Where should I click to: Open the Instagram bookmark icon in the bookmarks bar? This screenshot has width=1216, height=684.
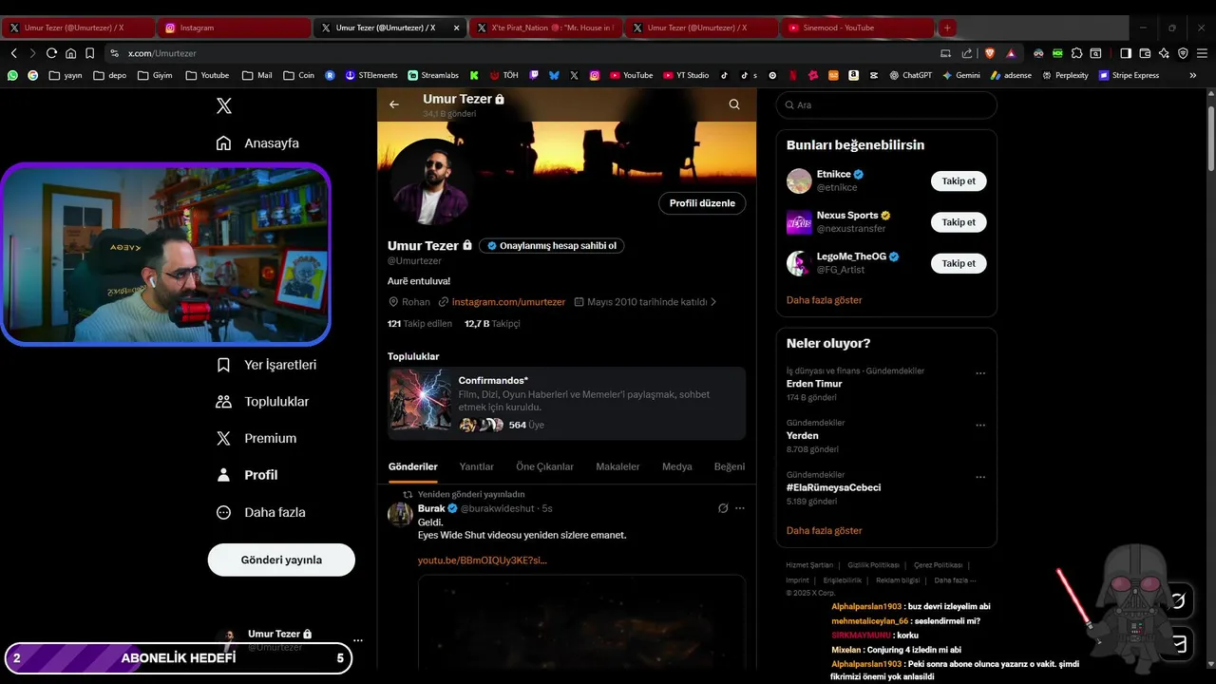click(x=595, y=75)
